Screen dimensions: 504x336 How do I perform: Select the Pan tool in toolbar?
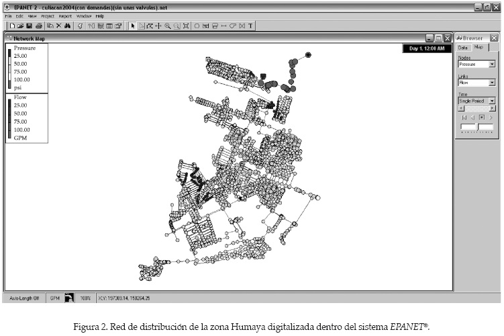(158, 26)
